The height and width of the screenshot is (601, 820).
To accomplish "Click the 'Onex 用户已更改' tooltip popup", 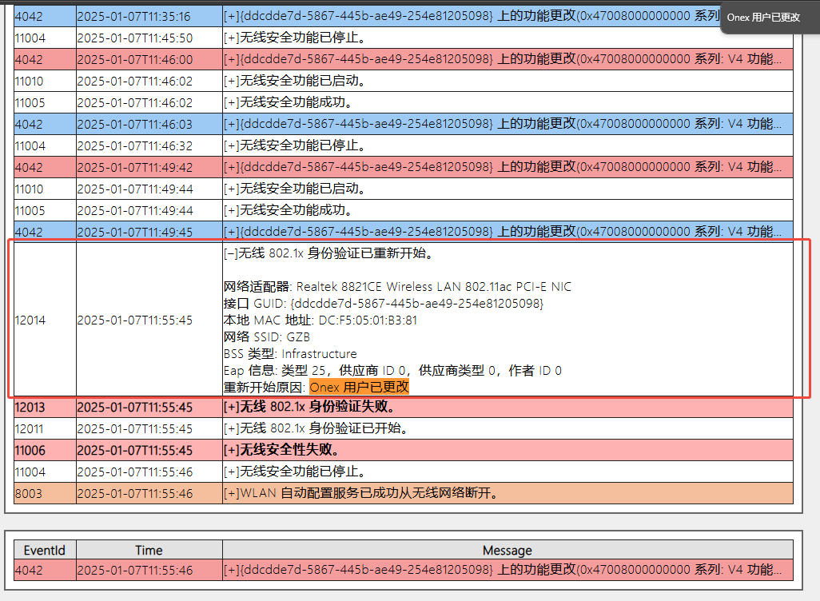I will click(763, 17).
